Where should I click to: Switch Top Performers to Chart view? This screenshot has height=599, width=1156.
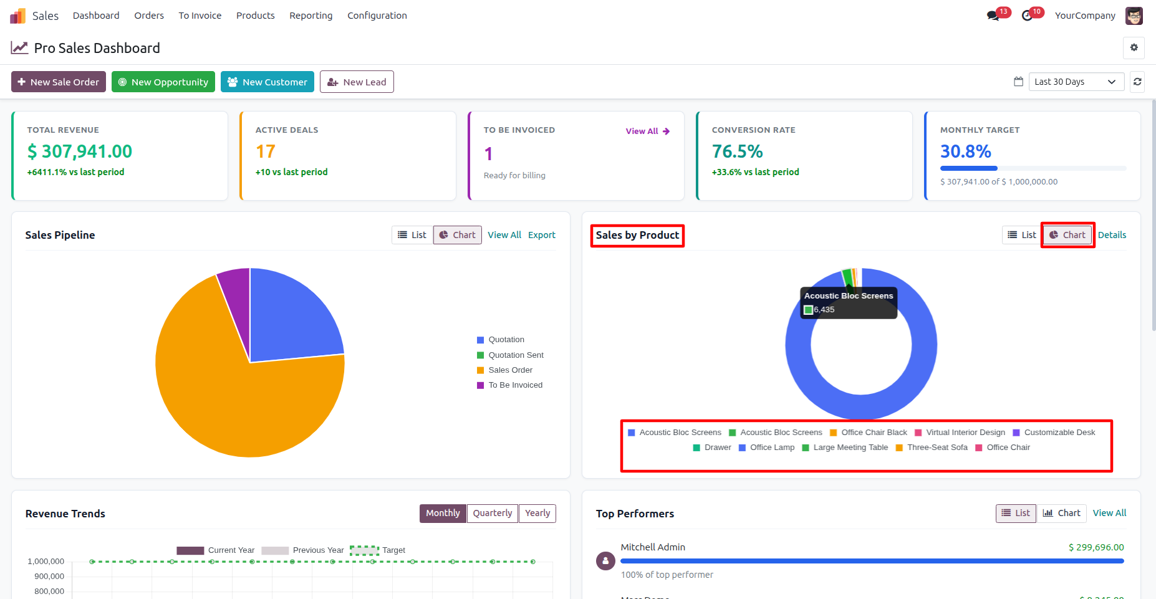click(1062, 513)
